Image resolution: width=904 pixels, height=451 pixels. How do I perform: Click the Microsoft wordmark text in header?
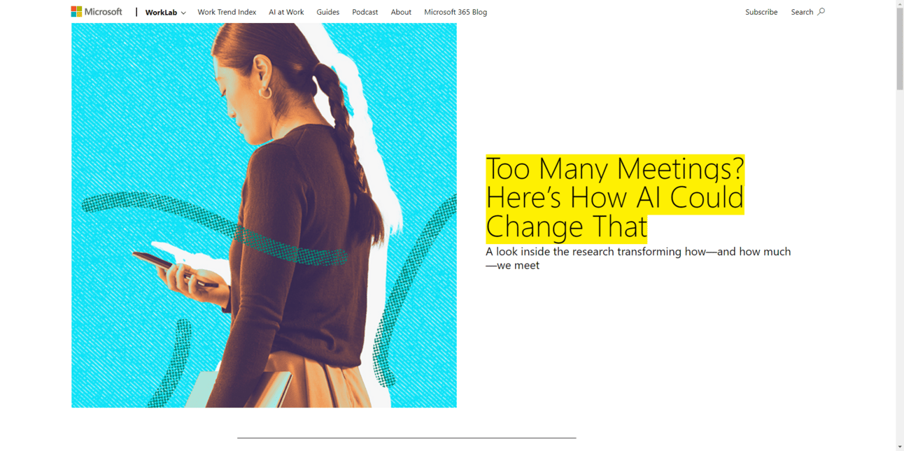click(103, 11)
